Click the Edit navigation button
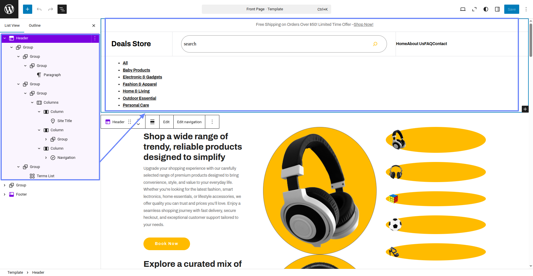The height and width of the screenshot is (276, 533). (x=189, y=122)
